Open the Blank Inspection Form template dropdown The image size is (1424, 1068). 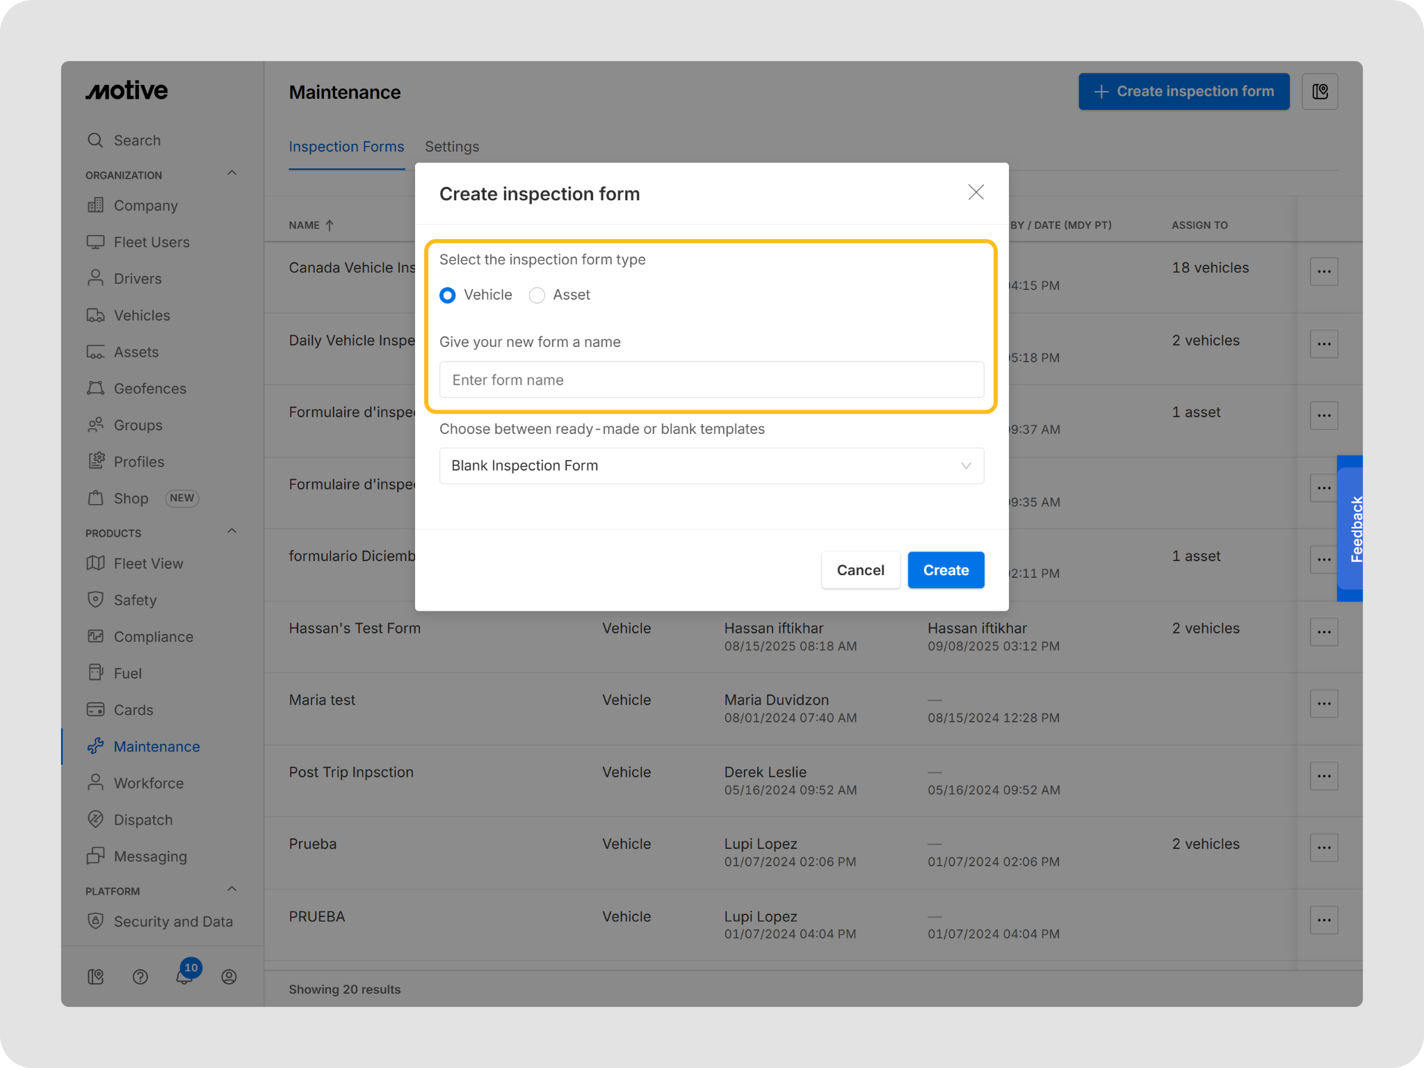pos(711,466)
